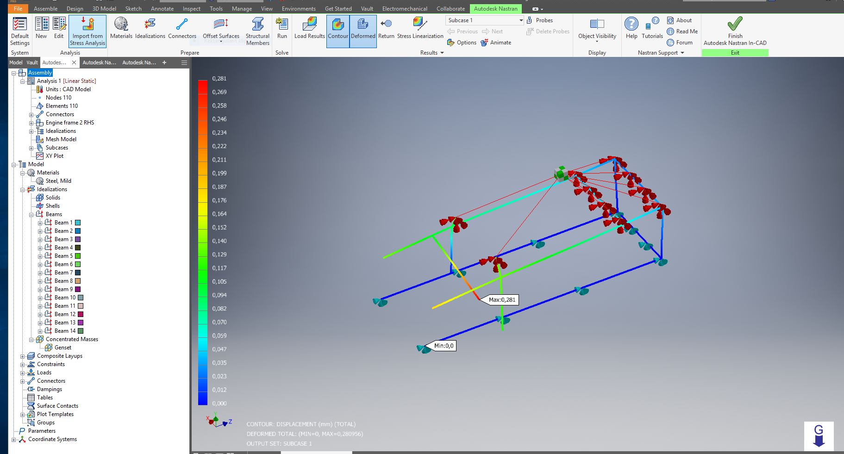Switch to the Model tab
844x454 pixels.
tap(15, 62)
